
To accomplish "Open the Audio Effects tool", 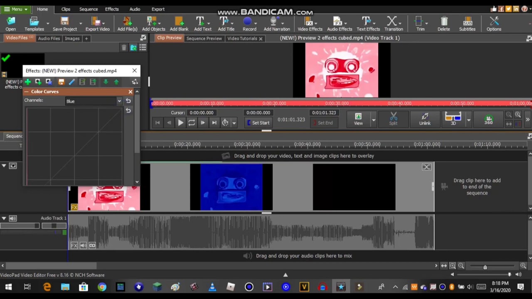I will 339,24.
